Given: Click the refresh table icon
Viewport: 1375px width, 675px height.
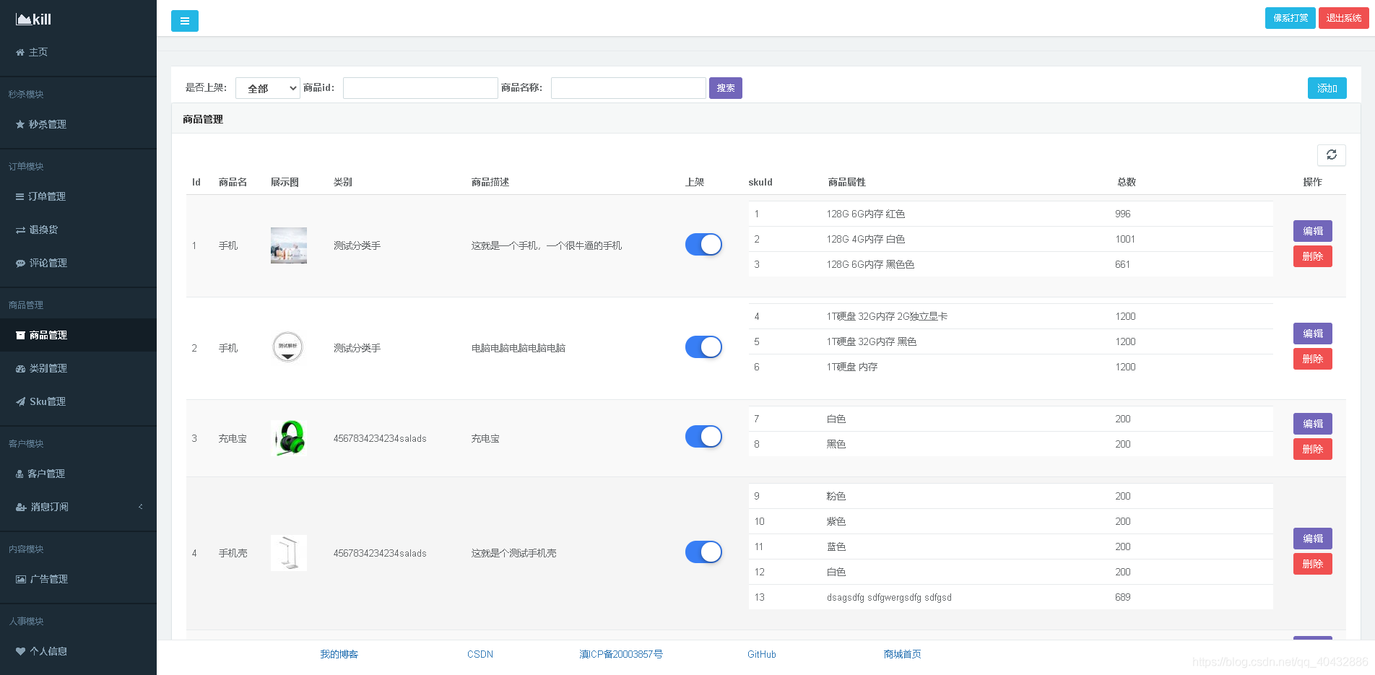Looking at the screenshot, I should pos(1331,154).
